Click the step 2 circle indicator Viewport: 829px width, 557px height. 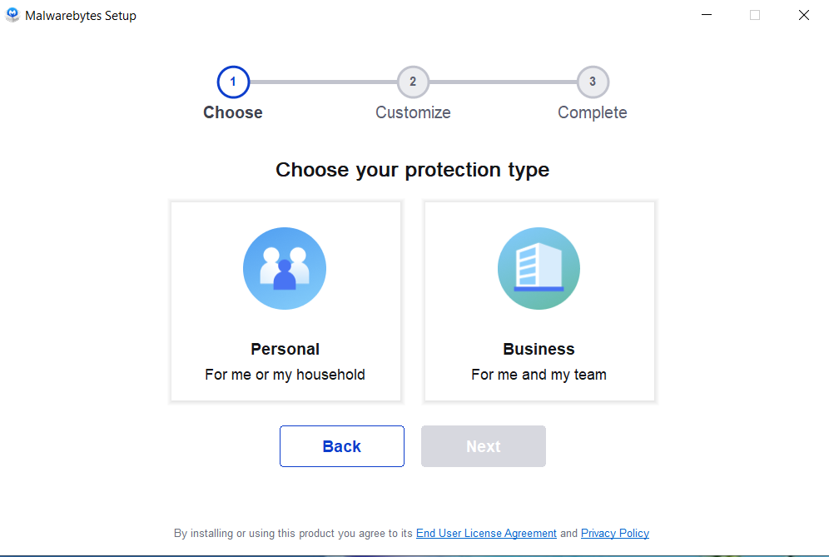pos(413,82)
